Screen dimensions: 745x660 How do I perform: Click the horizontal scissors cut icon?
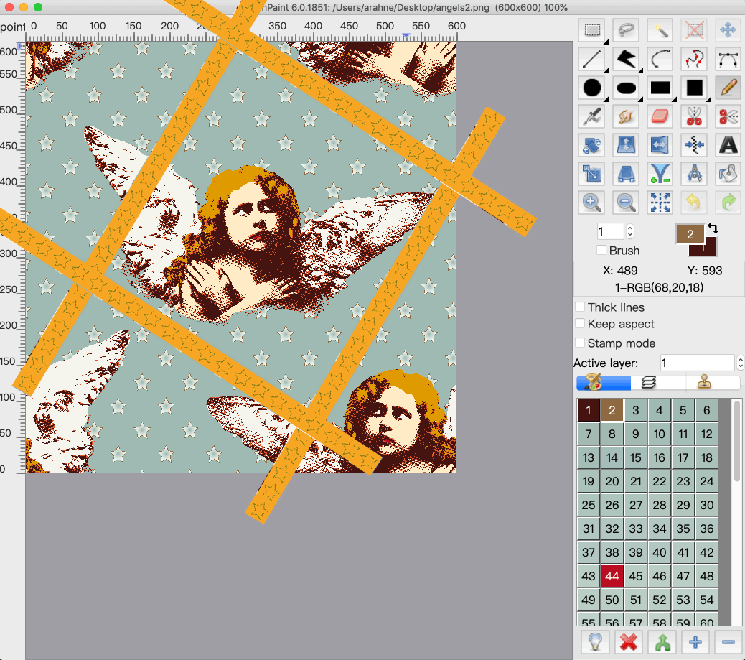[x=728, y=116]
